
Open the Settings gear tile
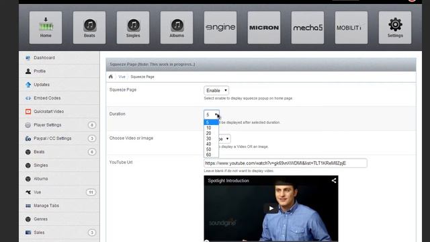click(395, 28)
